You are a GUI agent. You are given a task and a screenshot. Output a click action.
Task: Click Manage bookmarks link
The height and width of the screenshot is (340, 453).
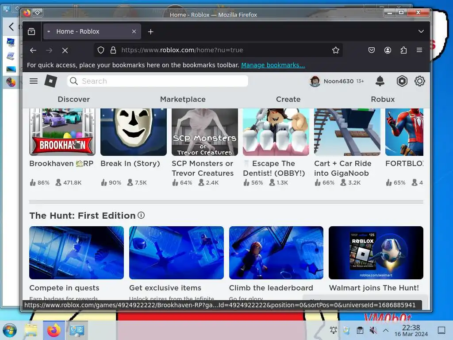tap(273, 65)
